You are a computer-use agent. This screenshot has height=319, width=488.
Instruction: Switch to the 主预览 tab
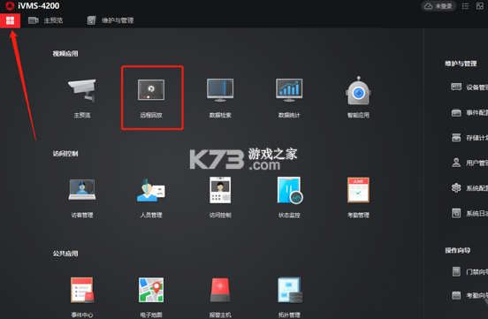click(x=45, y=20)
